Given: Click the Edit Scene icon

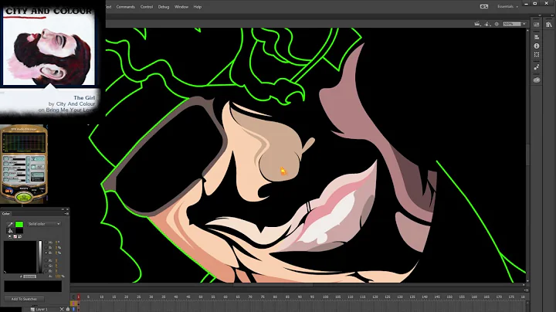Looking at the screenshot, I should [477, 24].
